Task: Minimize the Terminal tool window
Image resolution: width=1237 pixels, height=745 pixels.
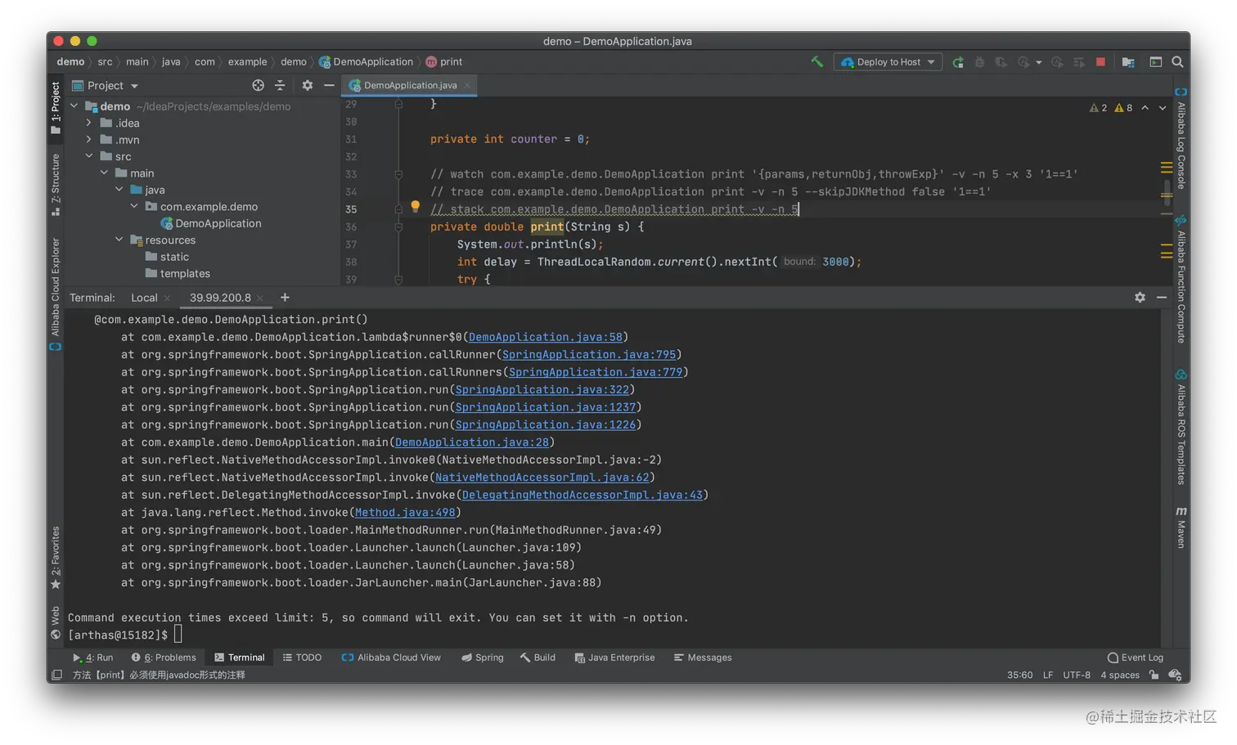Action: click(x=1162, y=298)
